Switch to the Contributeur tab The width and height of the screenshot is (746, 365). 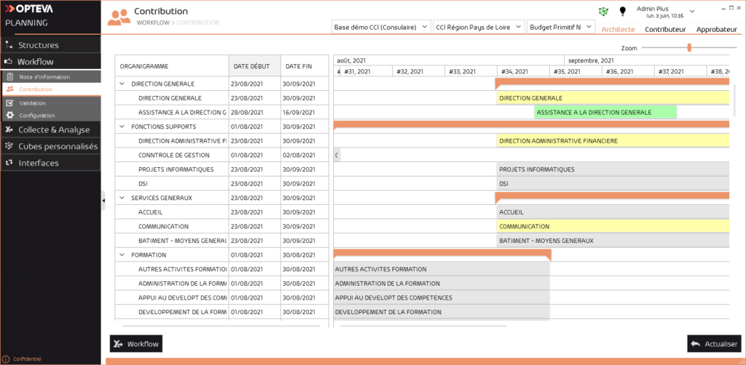665,29
